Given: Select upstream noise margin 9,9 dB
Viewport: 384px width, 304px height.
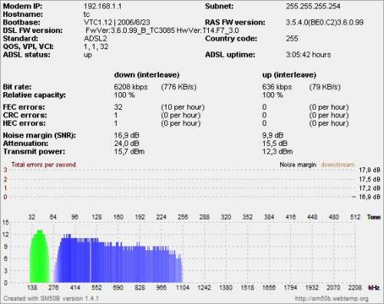Looking at the screenshot, I should click(x=273, y=135).
